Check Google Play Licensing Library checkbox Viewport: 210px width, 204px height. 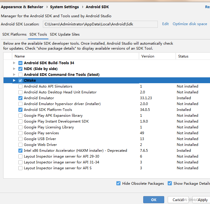20,127
